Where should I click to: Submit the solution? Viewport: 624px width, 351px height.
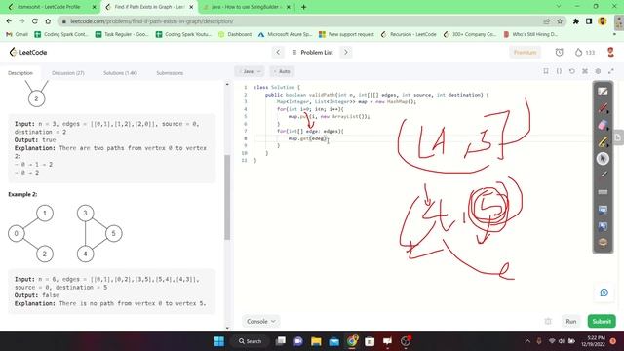click(x=602, y=321)
